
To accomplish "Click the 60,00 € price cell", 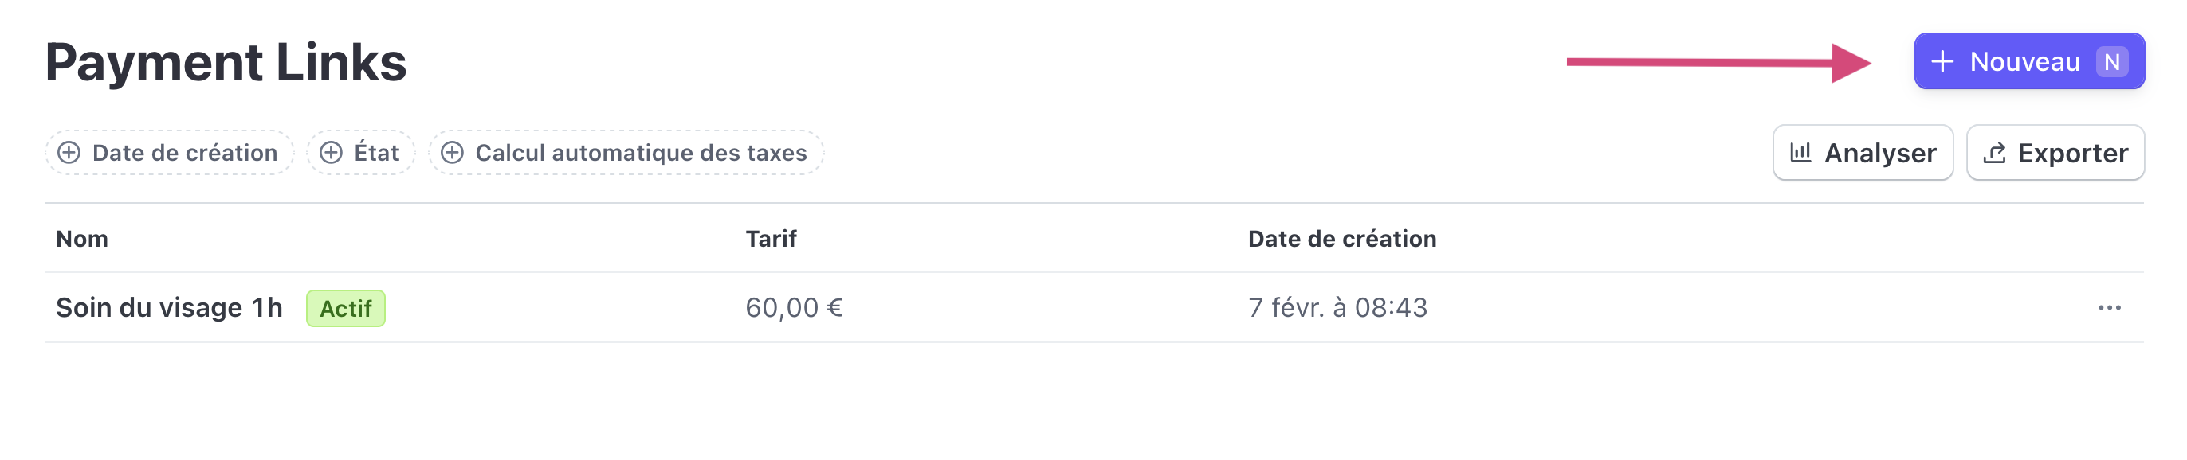I will (794, 307).
